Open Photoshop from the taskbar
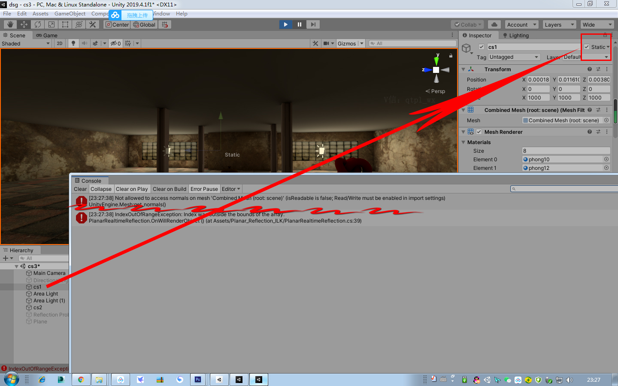The image size is (618, 386). [x=198, y=380]
